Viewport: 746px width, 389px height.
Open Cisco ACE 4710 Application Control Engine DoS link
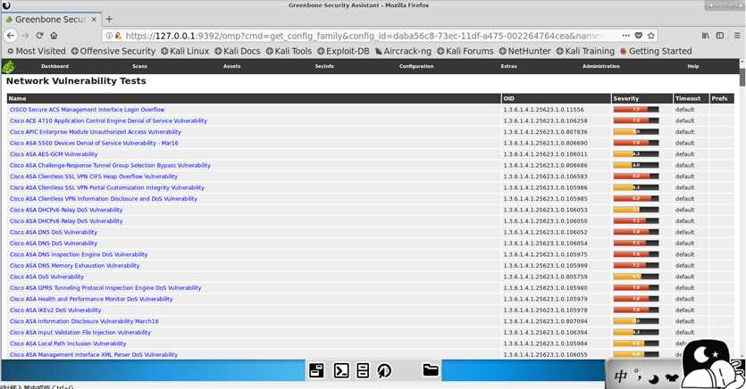tap(108, 120)
